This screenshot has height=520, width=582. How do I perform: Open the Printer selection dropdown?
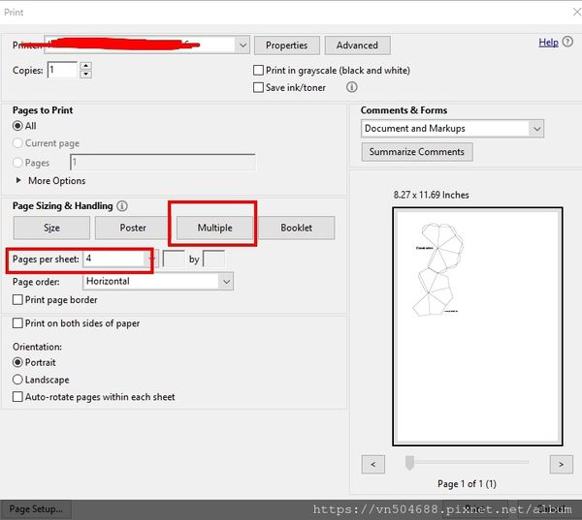(242, 45)
